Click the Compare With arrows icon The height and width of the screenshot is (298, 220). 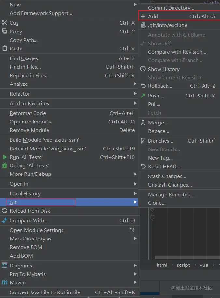(x=4, y=220)
